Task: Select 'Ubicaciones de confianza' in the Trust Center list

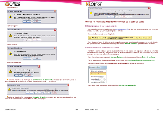Action: point(98,74)
